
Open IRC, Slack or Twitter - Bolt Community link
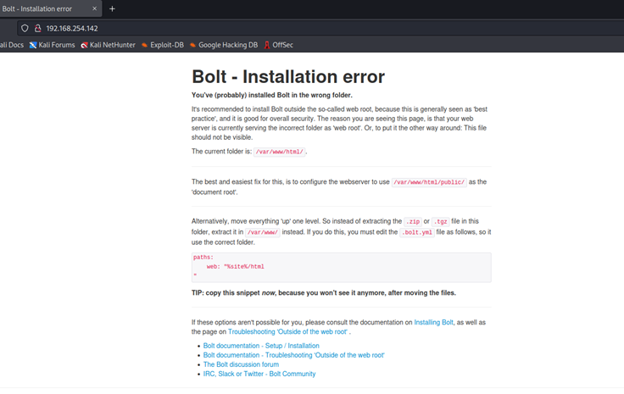pos(259,374)
